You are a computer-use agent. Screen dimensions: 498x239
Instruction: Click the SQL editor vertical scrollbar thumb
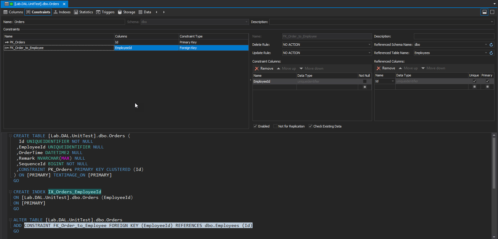[494, 163]
